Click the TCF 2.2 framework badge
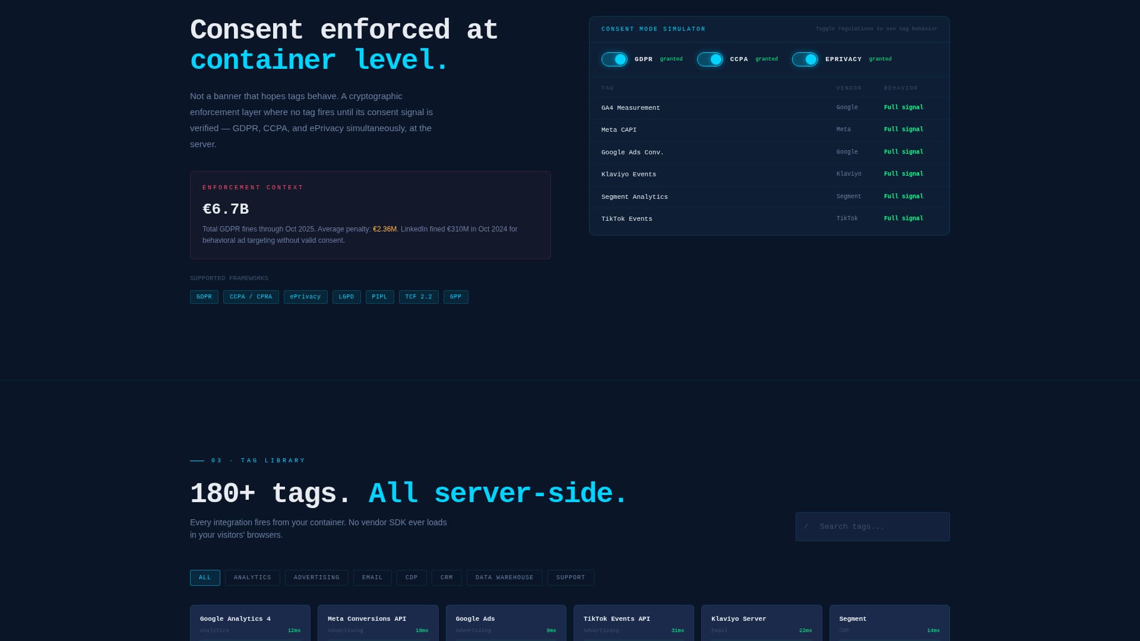 tap(419, 297)
